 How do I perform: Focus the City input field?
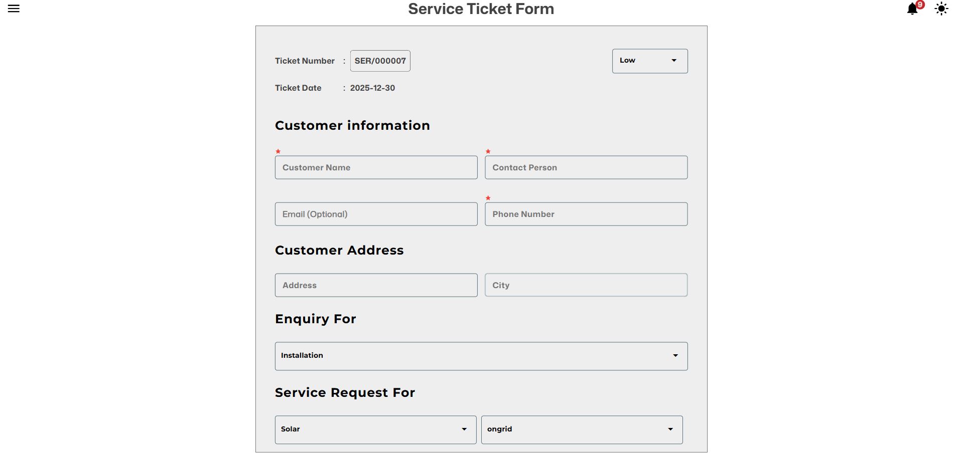tap(586, 285)
